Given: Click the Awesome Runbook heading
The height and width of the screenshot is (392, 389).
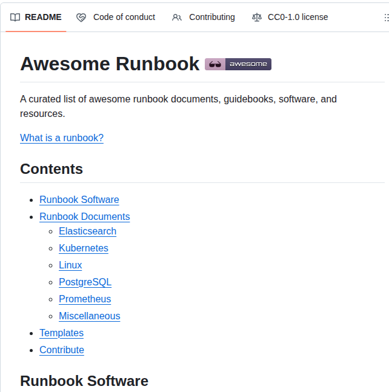Looking at the screenshot, I should tap(110, 64).
